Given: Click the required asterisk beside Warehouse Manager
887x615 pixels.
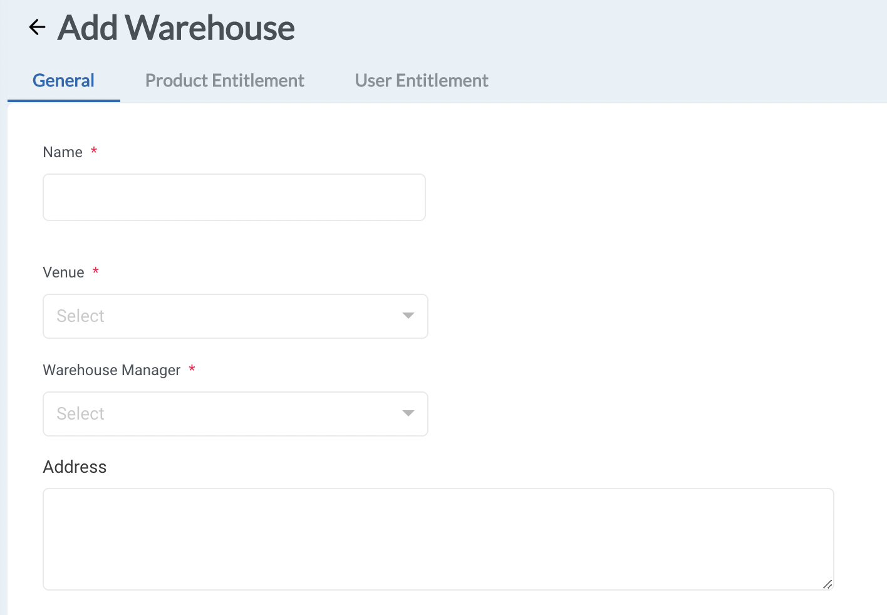Looking at the screenshot, I should pyautogui.click(x=192, y=369).
